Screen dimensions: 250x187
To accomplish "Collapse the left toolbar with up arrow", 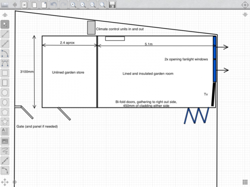I will point(5,15).
